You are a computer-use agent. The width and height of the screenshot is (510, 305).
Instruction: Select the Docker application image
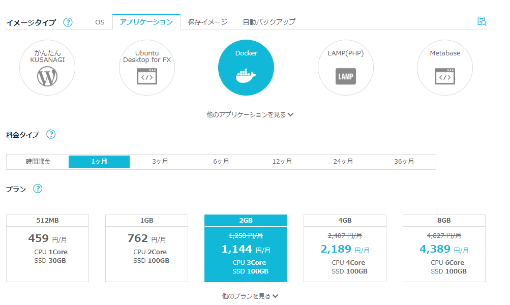click(x=246, y=68)
